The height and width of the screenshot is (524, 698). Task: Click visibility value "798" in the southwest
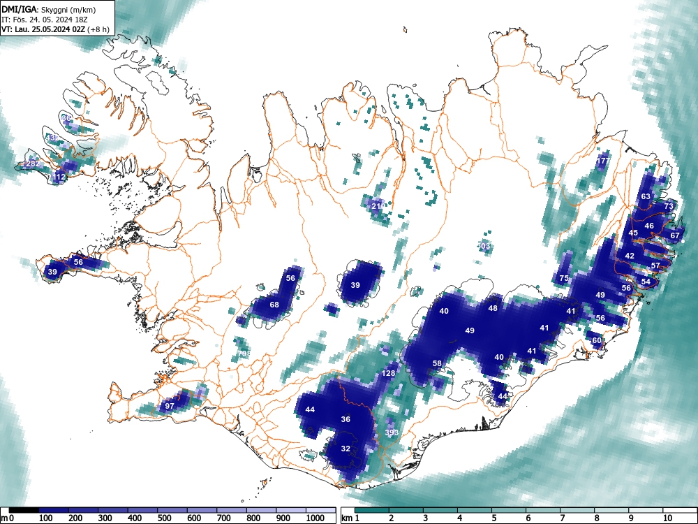coord(245,354)
